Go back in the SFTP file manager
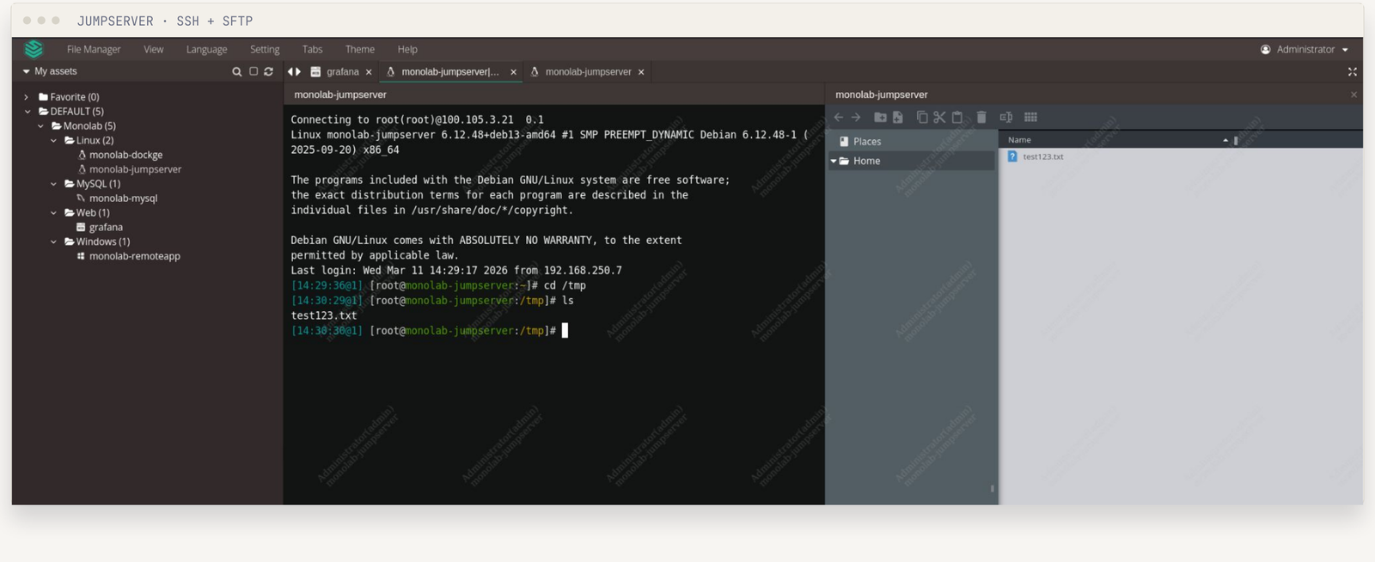1375x562 pixels. tap(839, 117)
